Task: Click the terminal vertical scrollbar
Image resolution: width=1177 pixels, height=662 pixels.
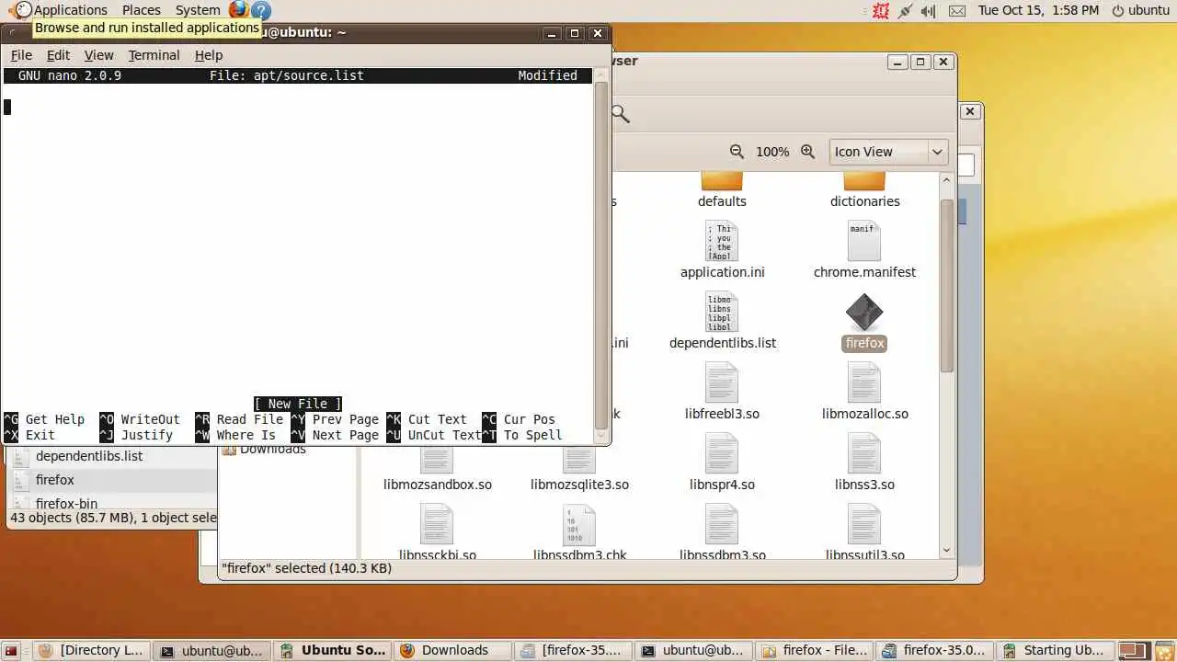Action: coord(601,255)
